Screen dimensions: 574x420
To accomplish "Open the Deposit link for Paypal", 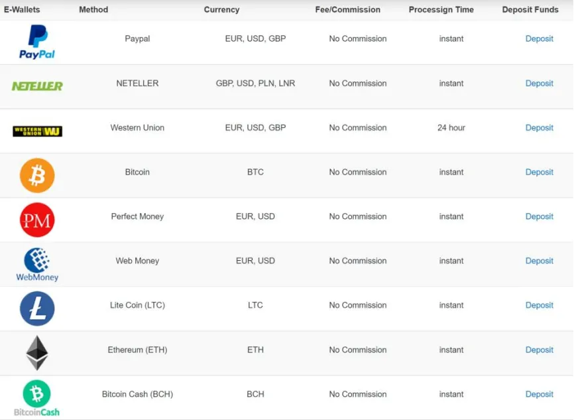I will [x=540, y=39].
